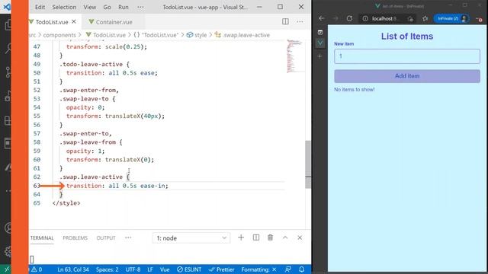
Task: Select the OUTPUT panel tab
Action: 106,238
